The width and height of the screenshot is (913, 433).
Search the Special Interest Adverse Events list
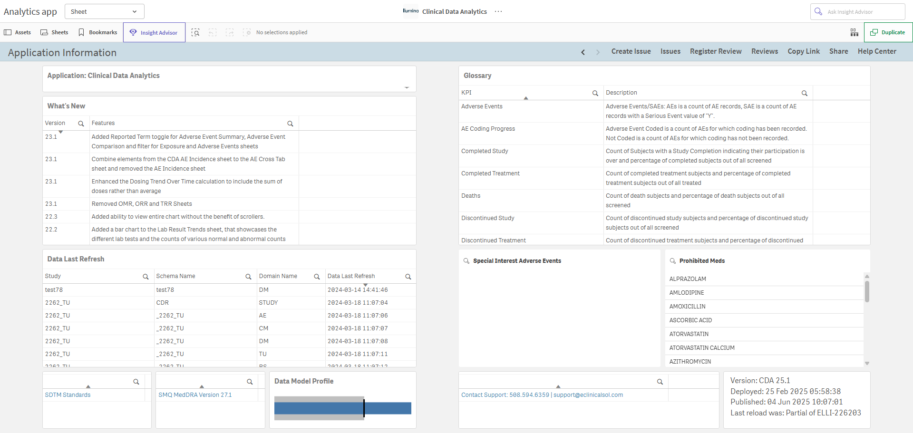click(466, 261)
